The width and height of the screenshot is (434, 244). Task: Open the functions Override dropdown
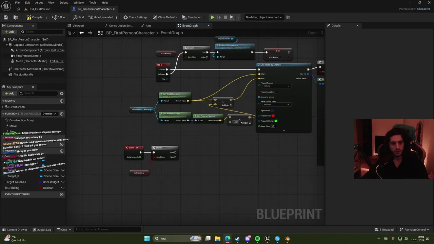coord(49,114)
